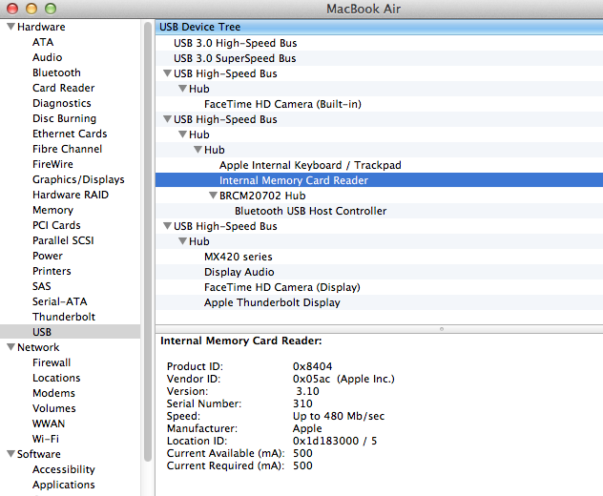Click the sidebar vertical scrollbar
The width and height of the screenshot is (603, 496).
pos(148,241)
